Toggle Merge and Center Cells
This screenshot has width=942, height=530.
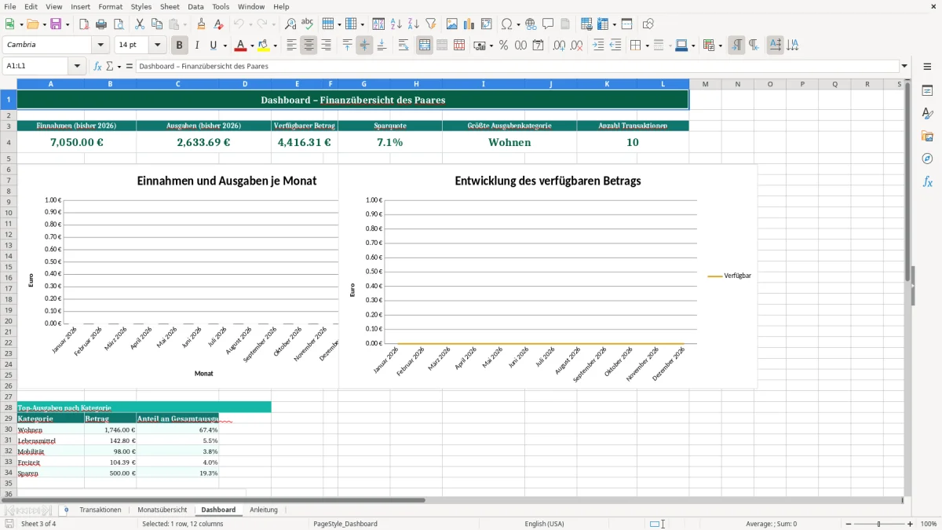click(425, 46)
